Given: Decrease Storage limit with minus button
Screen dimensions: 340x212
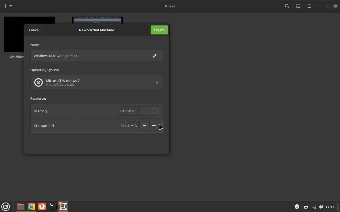Looking at the screenshot, I should [x=144, y=126].
